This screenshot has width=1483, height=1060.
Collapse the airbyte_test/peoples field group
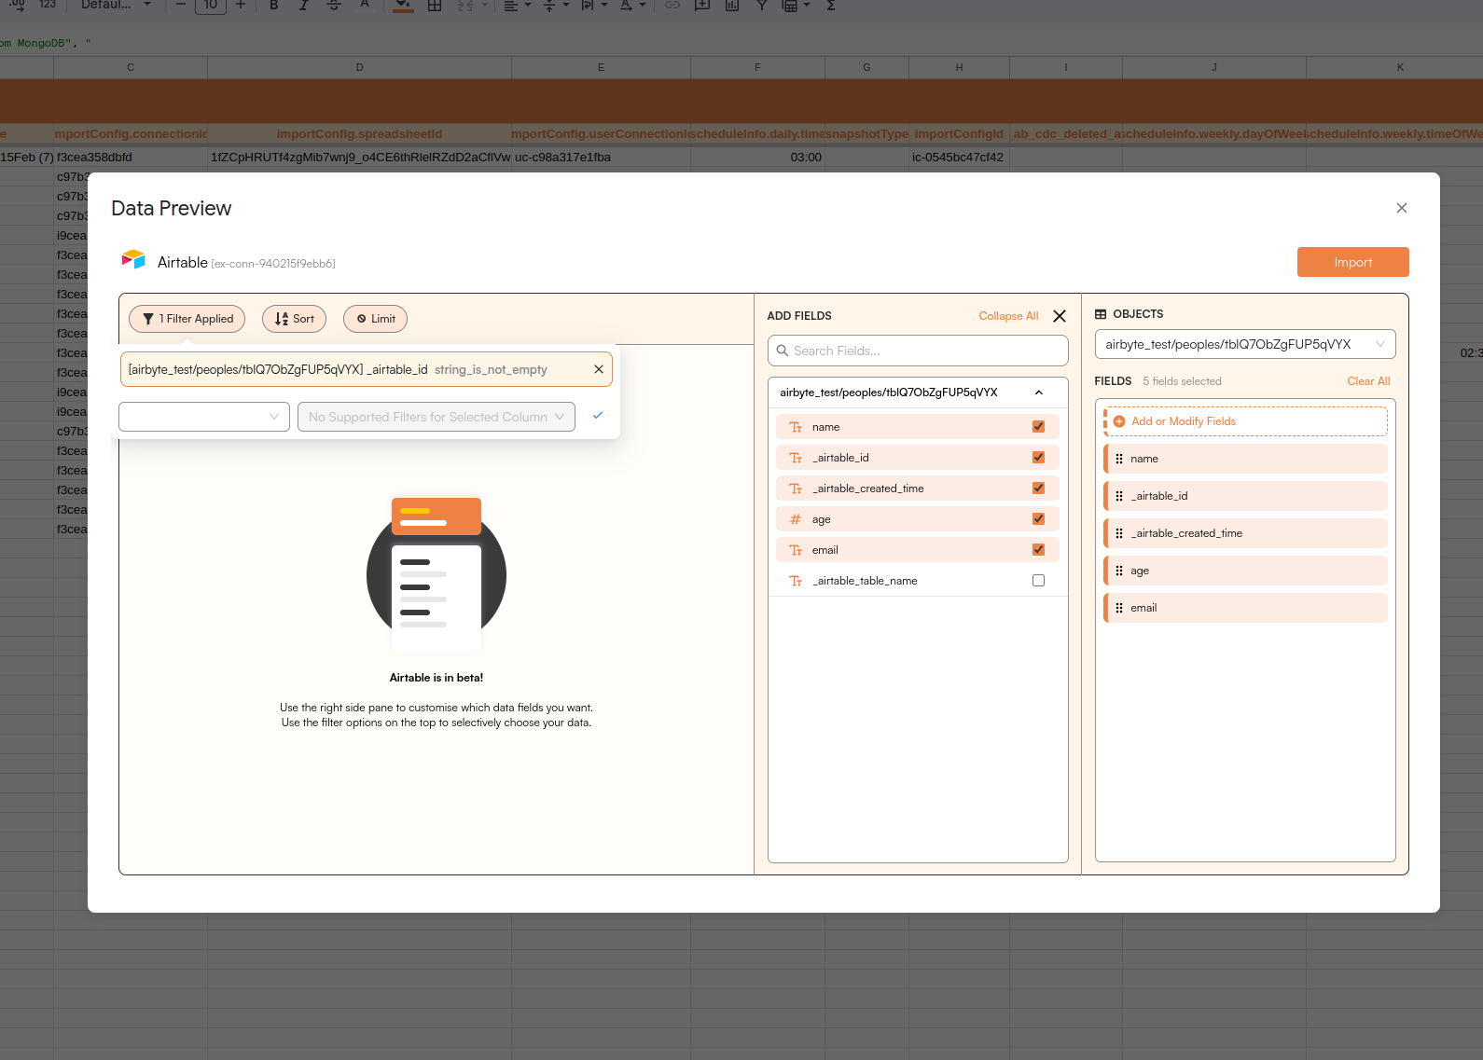point(1039,392)
